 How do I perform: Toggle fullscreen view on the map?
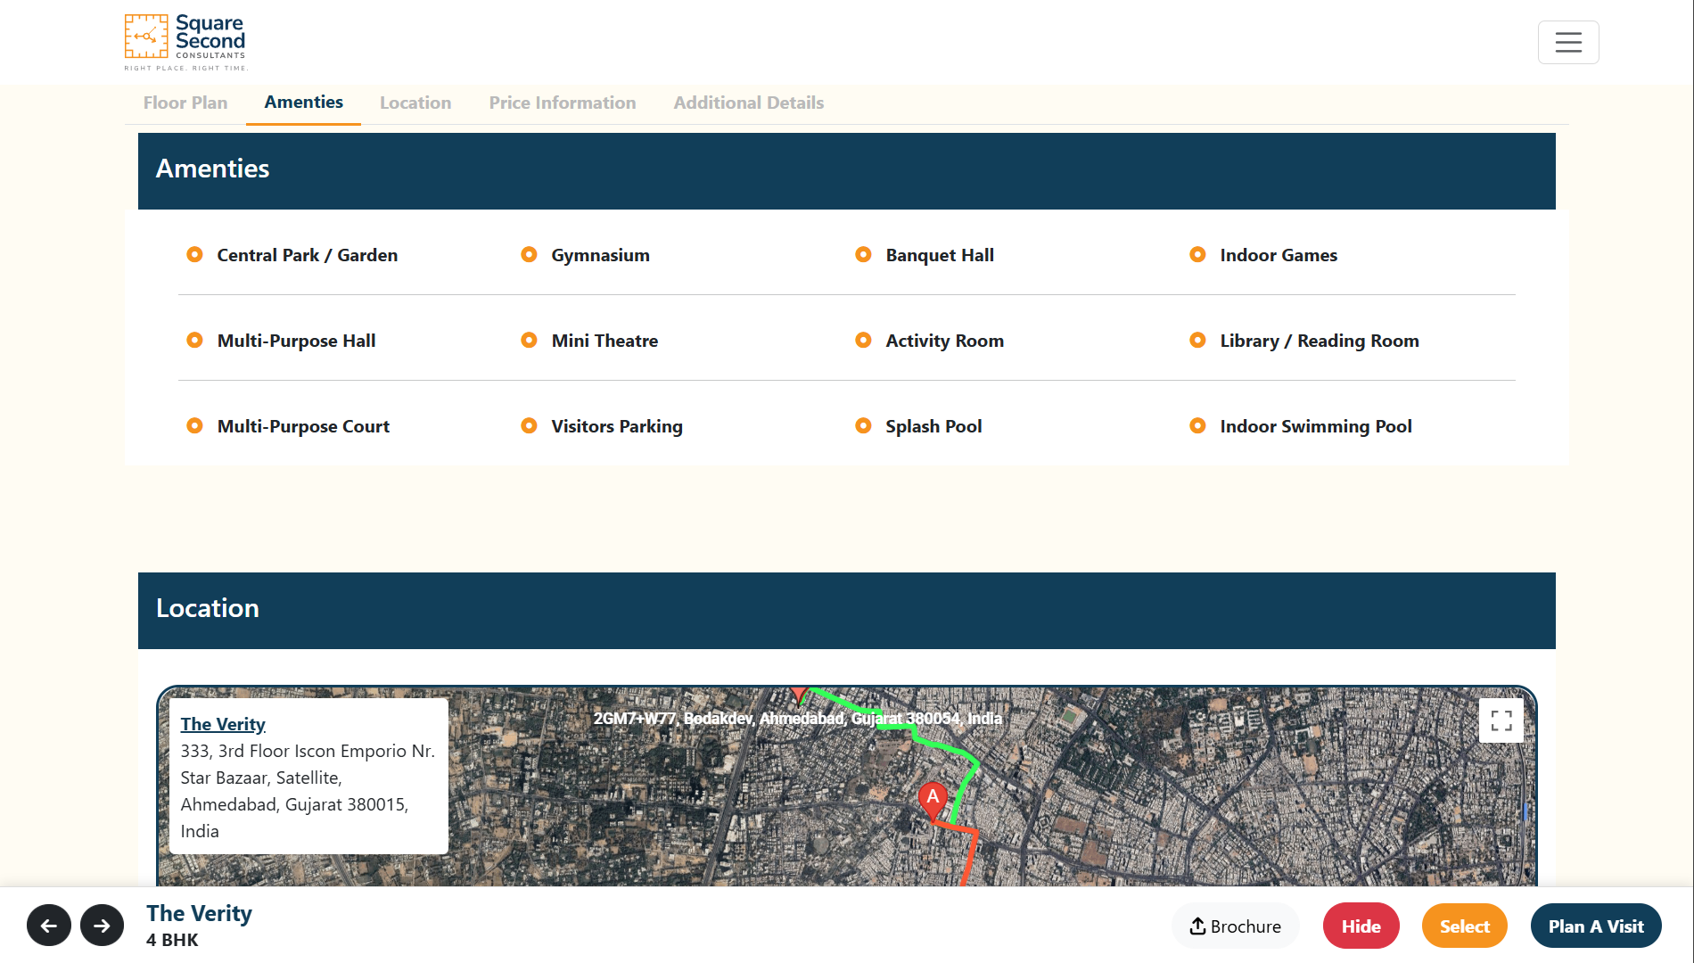1501,720
